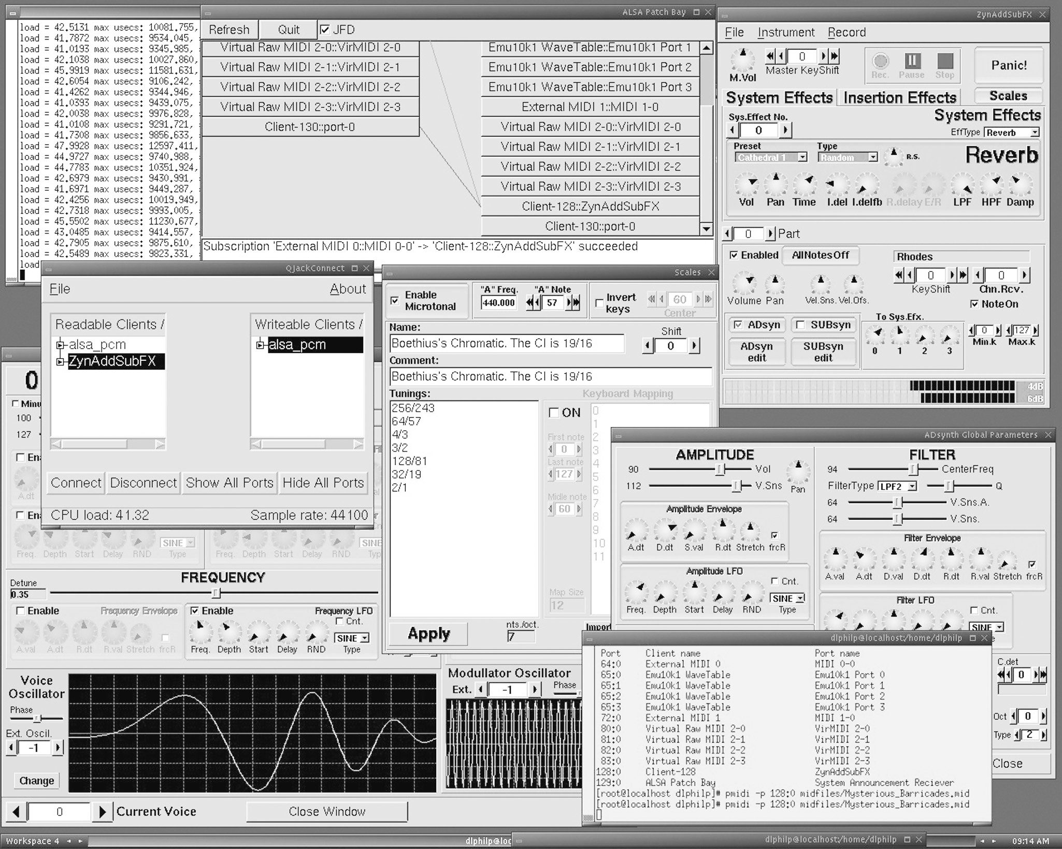Expand ZynAddSubFX under Readable Clients

tap(61, 361)
